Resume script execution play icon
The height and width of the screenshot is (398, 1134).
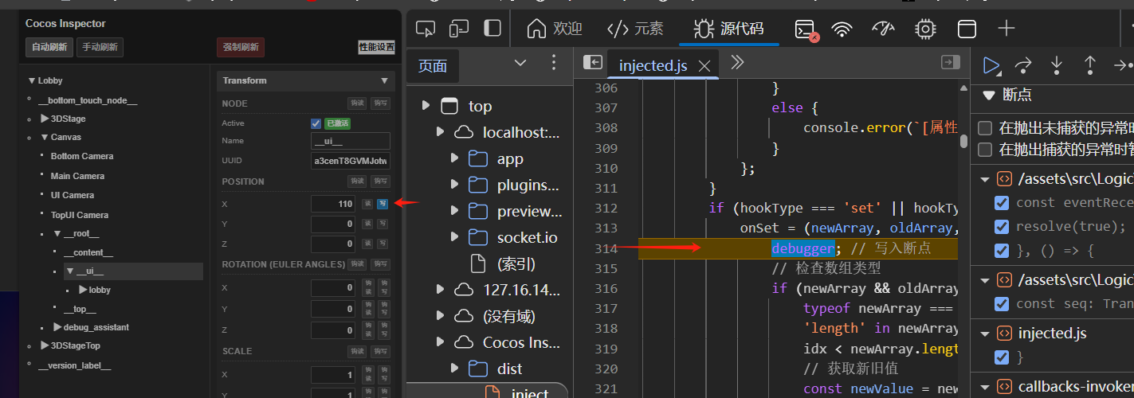[x=991, y=65]
